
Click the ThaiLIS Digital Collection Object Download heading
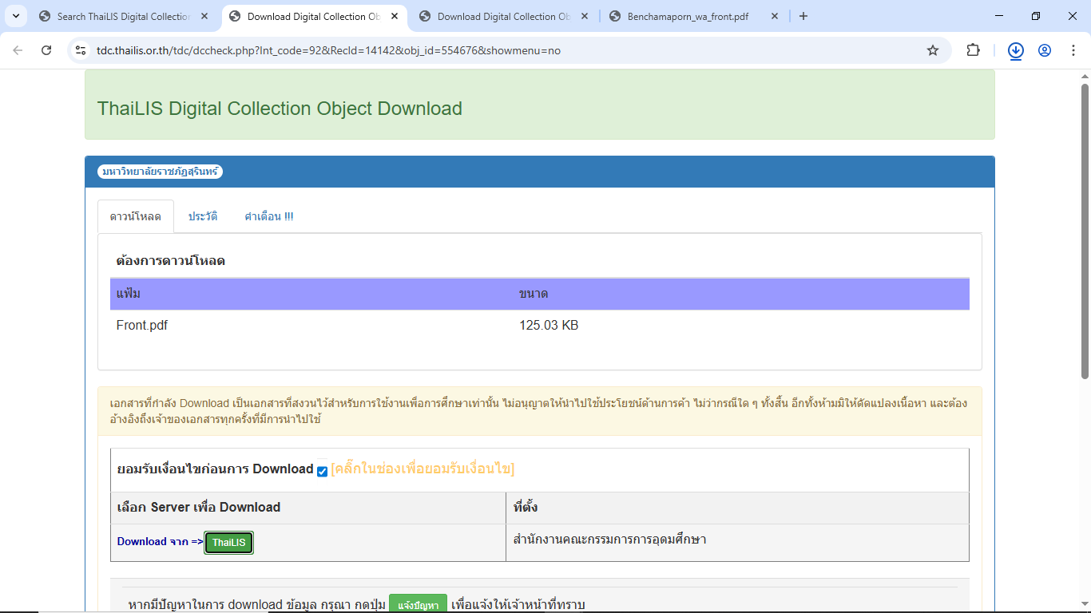280,109
